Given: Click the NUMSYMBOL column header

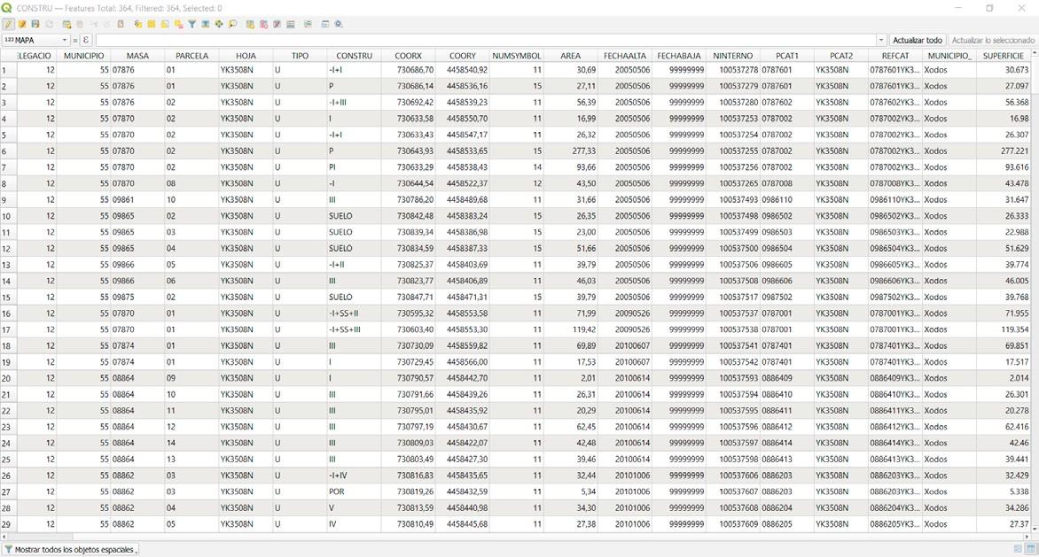Looking at the screenshot, I should pyautogui.click(x=516, y=56).
